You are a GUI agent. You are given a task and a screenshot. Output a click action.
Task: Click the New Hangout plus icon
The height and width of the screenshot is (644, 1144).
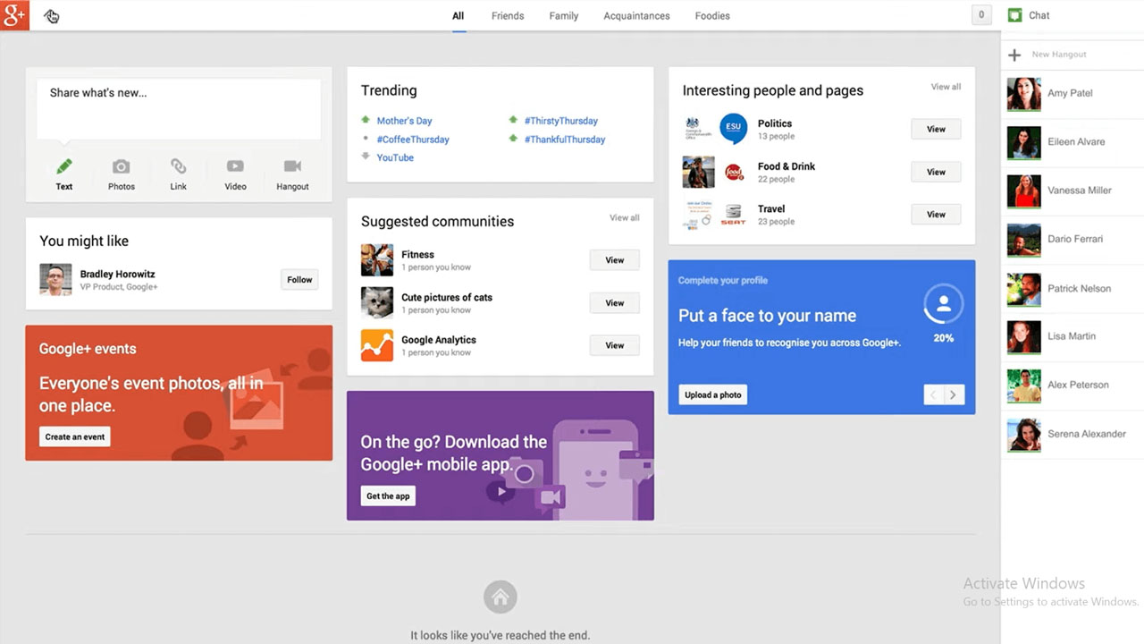(x=1014, y=55)
